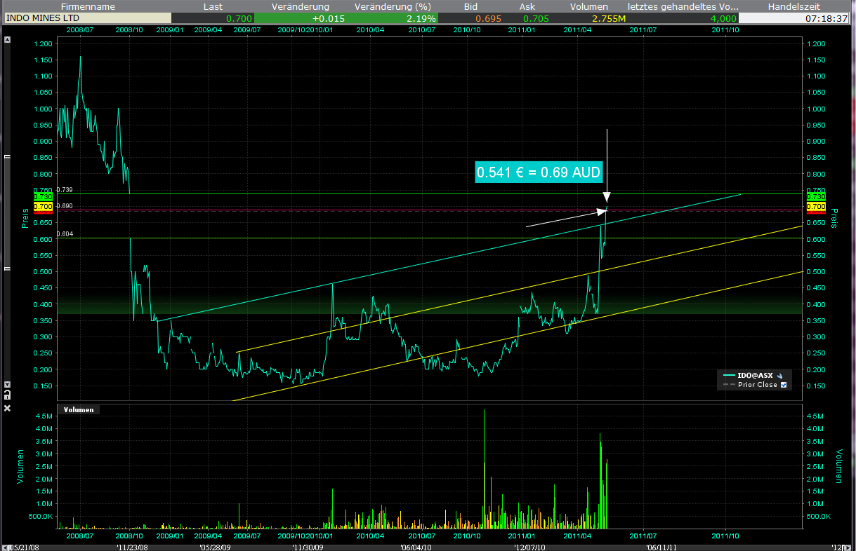This screenshot has width=856, height=551.
Task: Click the IDO@ASX legend entry
Action: click(756, 376)
